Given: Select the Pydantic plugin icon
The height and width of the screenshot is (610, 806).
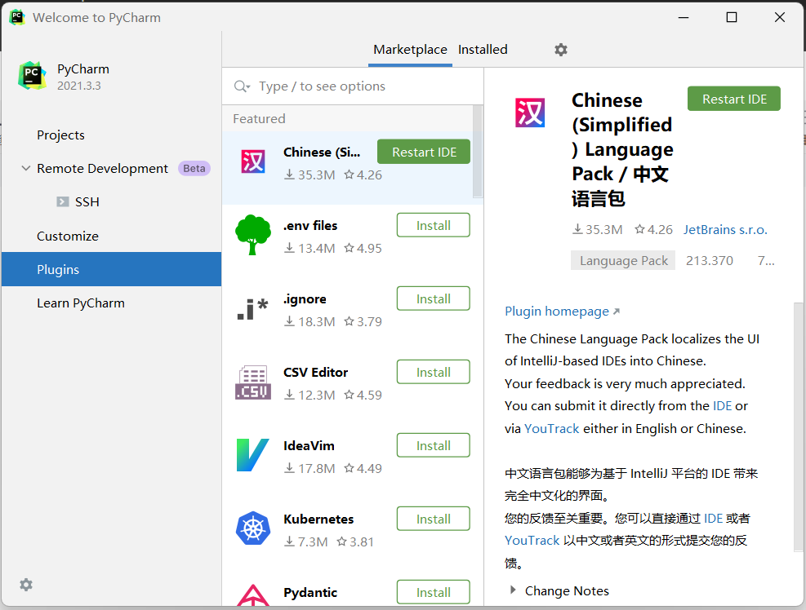Looking at the screenshot, I should pyautogui.click(x=253, y=595).
